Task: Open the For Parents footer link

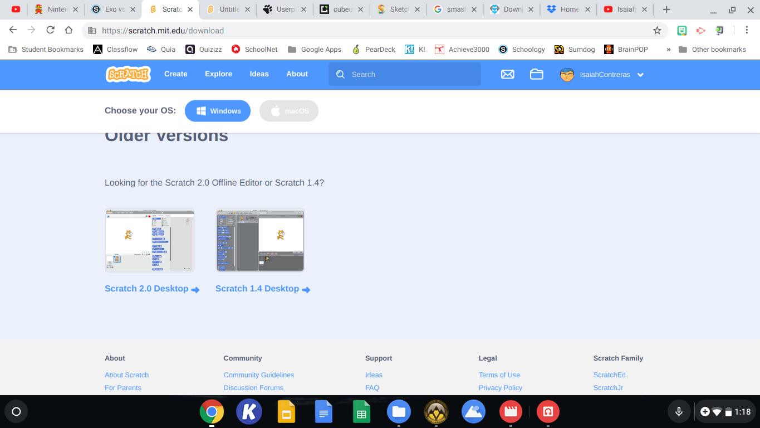Action: point(122,388)
